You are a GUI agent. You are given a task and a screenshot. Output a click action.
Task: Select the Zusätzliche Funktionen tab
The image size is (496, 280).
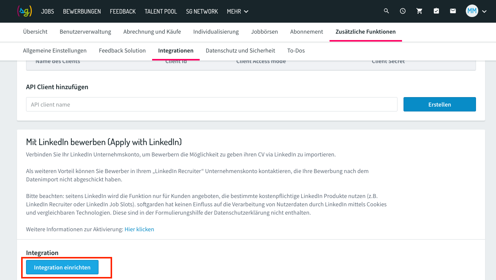click(x=366, y=32)
